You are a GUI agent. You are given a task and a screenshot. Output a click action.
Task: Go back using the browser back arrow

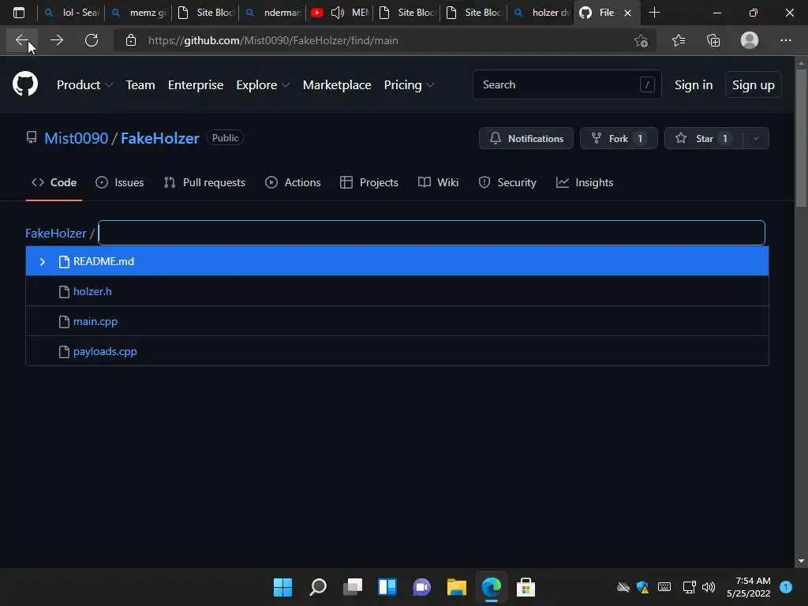pos(21,40)
